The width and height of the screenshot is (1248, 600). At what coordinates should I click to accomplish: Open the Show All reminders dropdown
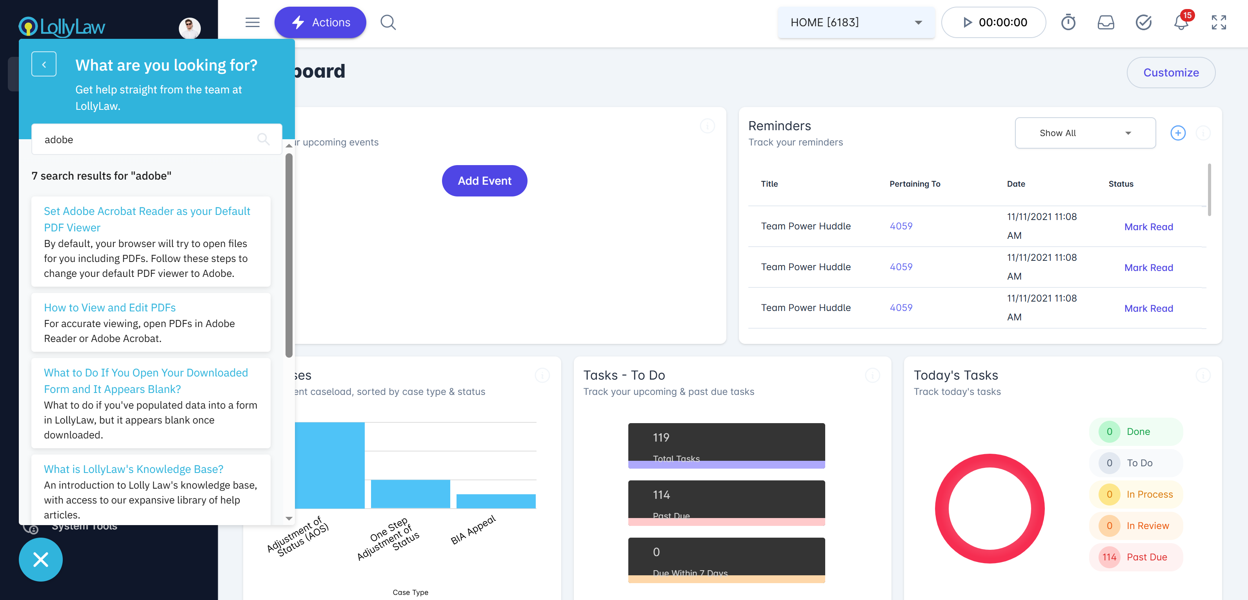click(1085, 133)
